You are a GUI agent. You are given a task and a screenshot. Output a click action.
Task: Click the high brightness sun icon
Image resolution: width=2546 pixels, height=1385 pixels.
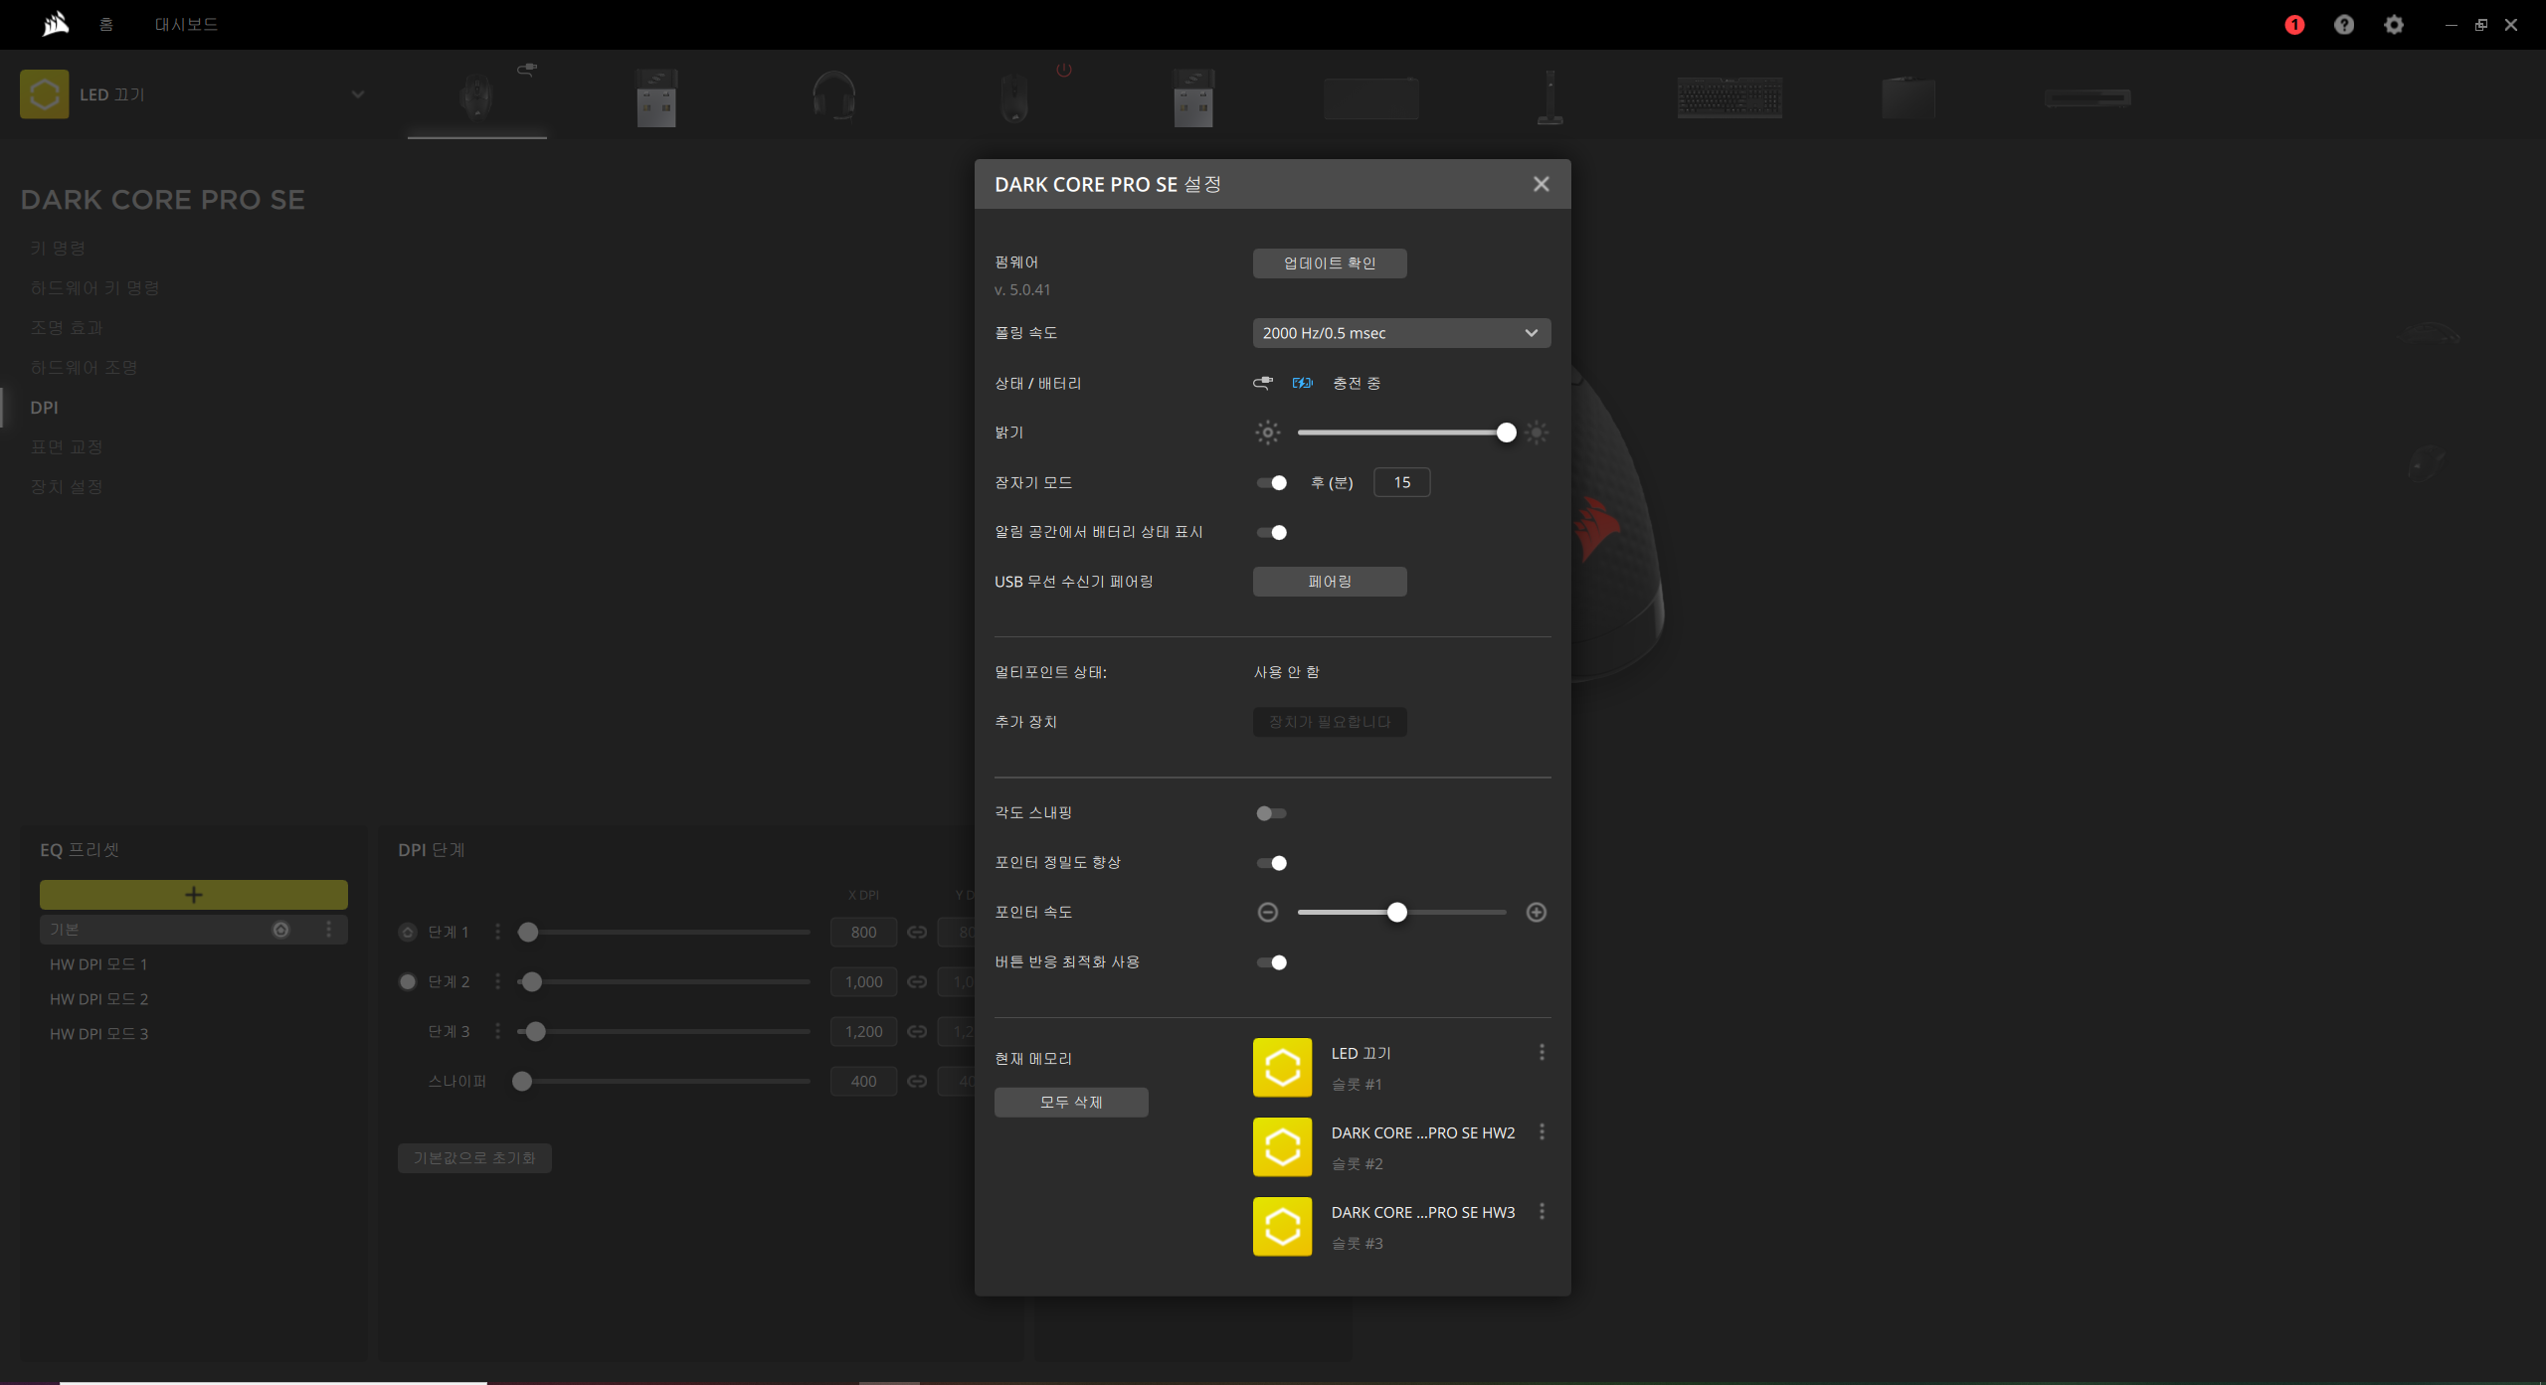1537,433
